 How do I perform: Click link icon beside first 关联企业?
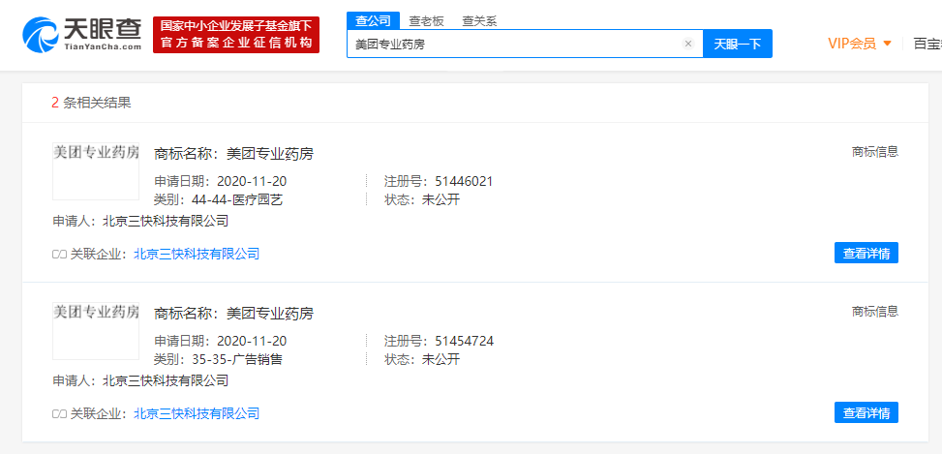[x=59, y=255]
